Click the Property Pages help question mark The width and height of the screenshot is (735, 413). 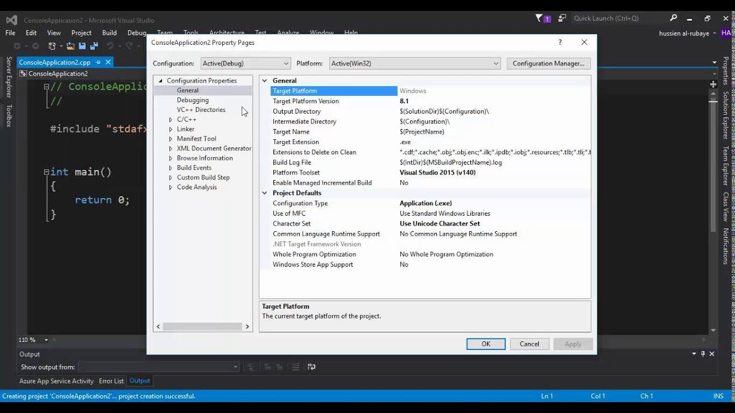[560, 42]
